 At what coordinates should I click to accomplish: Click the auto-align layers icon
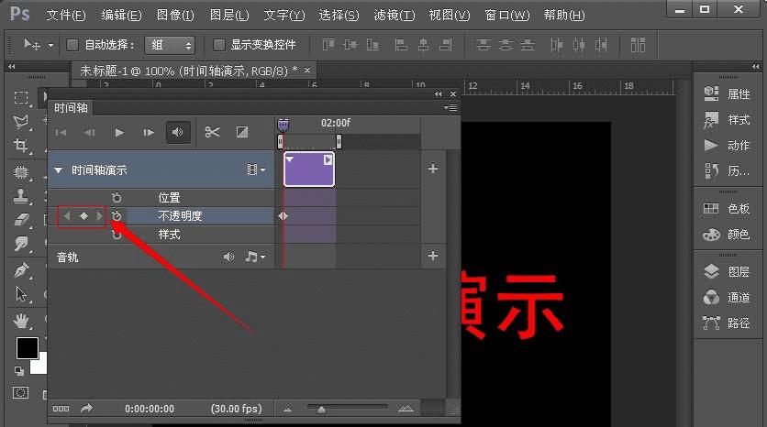pos(638,45)
